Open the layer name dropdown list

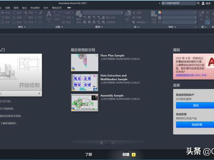pos(103,13)
